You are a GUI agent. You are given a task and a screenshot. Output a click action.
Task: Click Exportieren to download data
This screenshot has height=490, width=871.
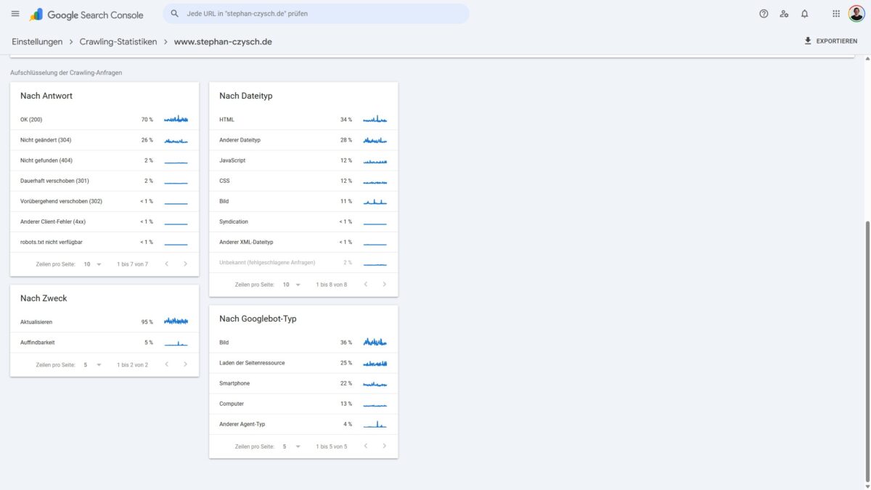tap(830, 41)
